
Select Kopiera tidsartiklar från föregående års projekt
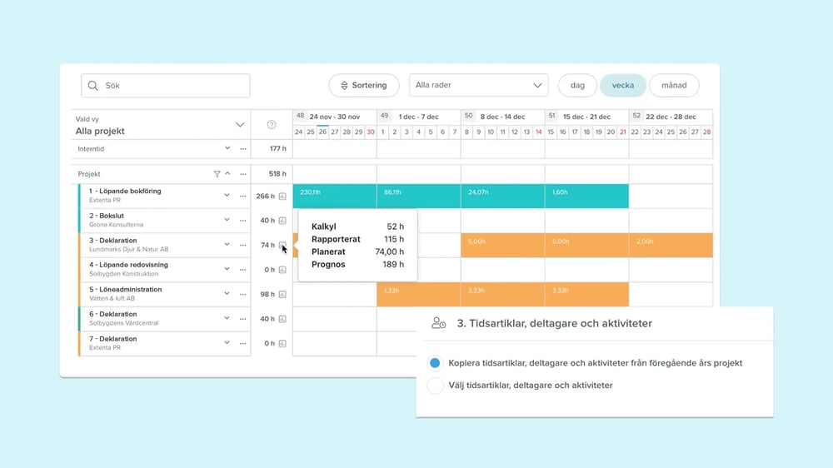435,363
